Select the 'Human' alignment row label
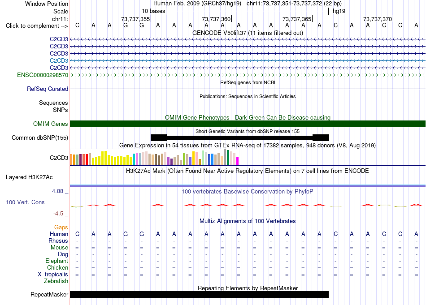 (59, 234)
